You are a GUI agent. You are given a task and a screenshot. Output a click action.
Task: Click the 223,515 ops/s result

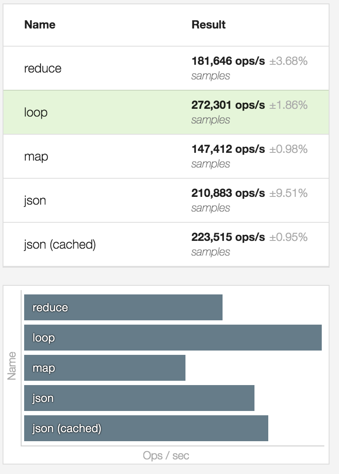coord(228,237)
